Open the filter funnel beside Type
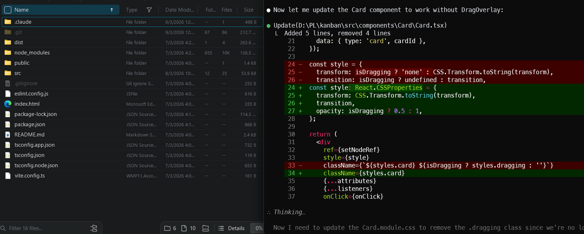This screenshot has width=584, height=234. [149, 10]
